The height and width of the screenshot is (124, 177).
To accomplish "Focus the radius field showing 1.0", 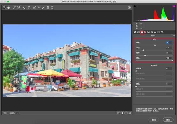I will tap(169, 48).
